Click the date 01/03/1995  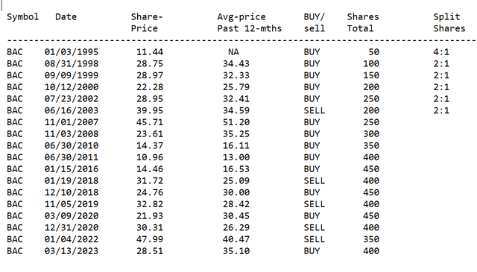(72, 51)
